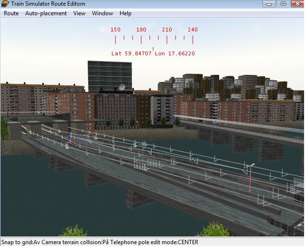Image resolution: width=305 pixels, height=247 pixels.
Task: Select the tall dark glass office building
Action: point(110,76)
